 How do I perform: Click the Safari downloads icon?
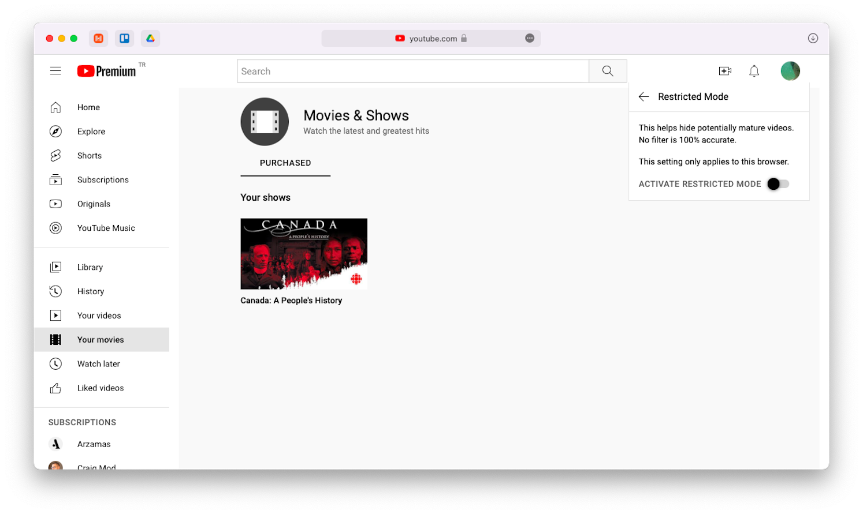click(813, 38)
